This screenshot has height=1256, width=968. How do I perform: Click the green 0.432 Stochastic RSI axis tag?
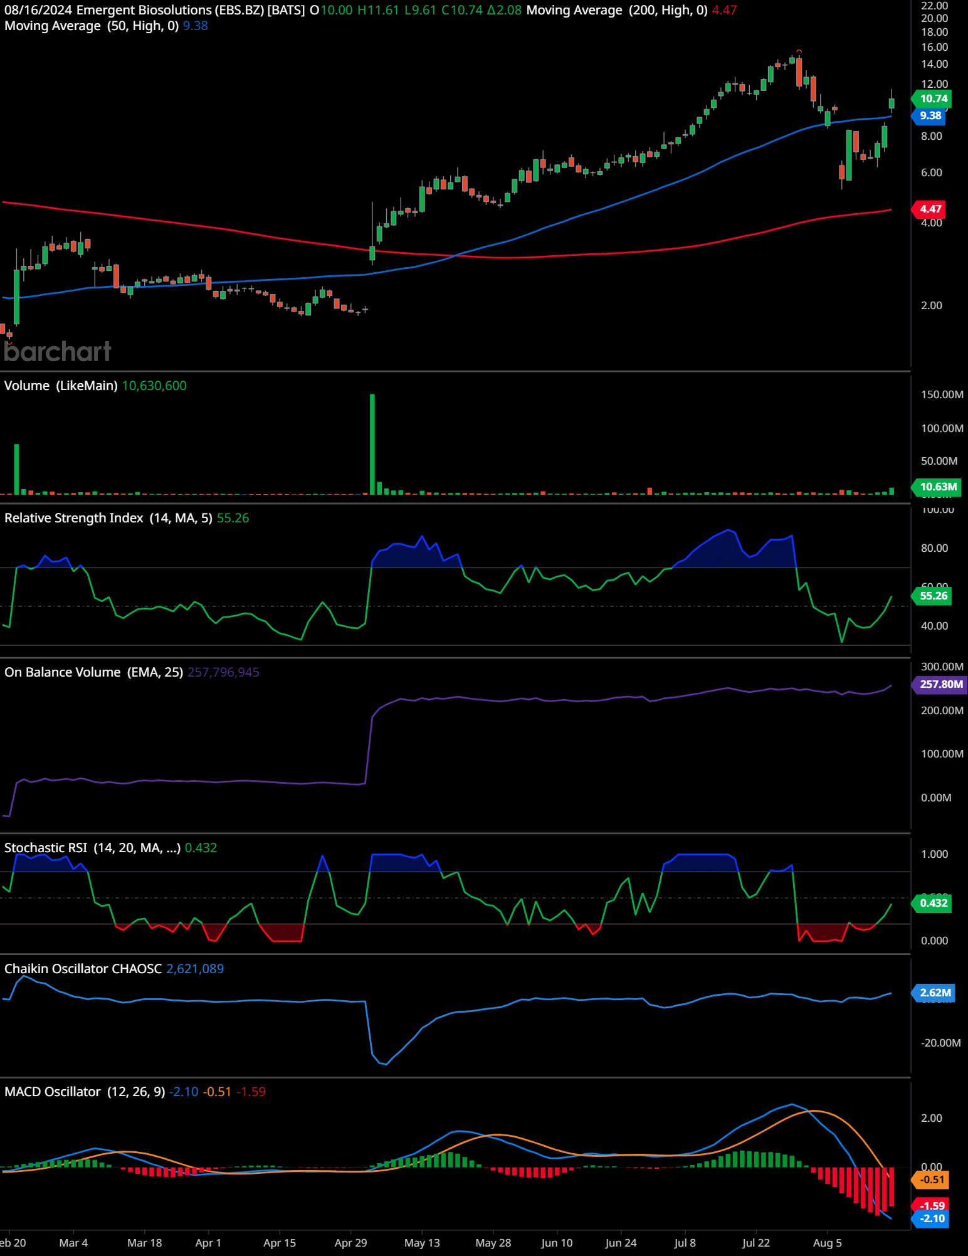click(x=932, y=903)
